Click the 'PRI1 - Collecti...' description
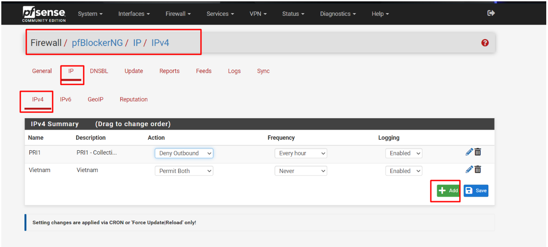 [x=97, y=152]
